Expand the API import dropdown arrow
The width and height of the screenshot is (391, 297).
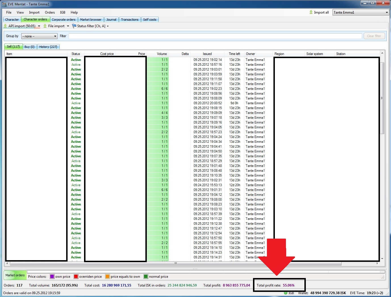click(x=39, y=26)
